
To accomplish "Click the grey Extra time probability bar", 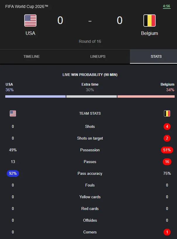I will (91, 96).
